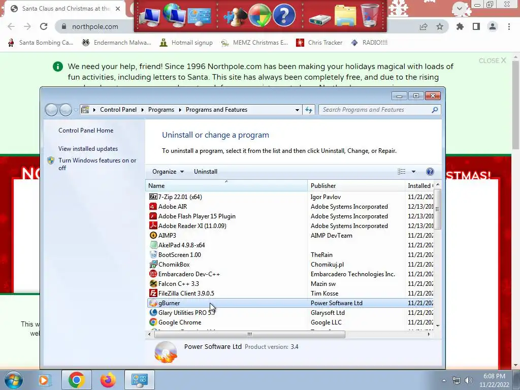Click the 7-Zip 22.01 program icon
The width and height of the screenshot is (520, 390).
tap(153, 197)
